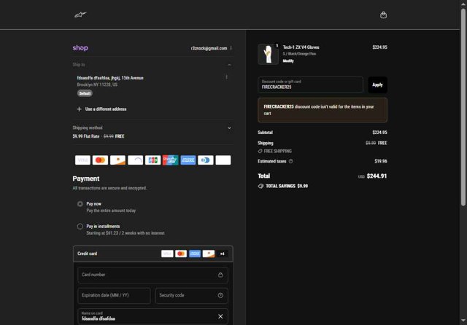The width and height of the screenshot is (467, 325).
Task: Click Security code help icon
Action: (x=220, y=295)
